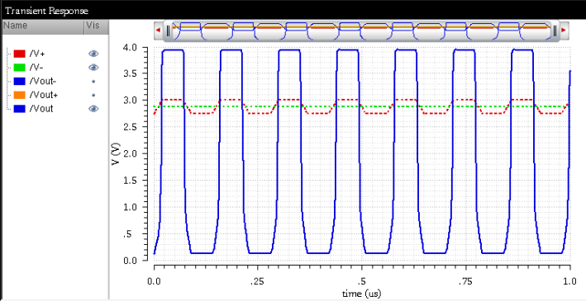Click the .75 tick label on time axis
Screen dimensions: 586x301
tap(465, 281)
